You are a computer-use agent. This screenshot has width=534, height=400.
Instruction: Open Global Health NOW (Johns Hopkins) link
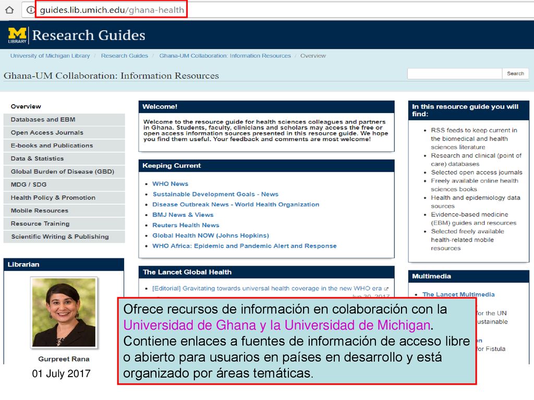(x=211, y=235)
